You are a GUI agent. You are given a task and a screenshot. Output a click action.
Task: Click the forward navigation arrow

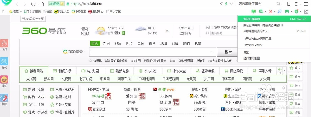pyautogui.click(x=25, y=4)
